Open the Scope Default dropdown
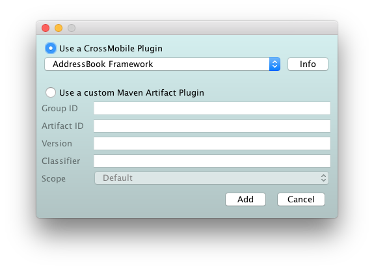374x270 pixels. point(211,178)
